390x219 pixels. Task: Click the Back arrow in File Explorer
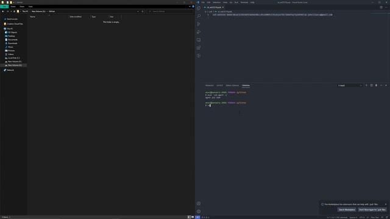point(3,12)
